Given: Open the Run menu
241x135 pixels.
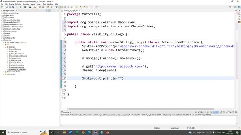Looking at the screenshot, I should tap(44, 4).
